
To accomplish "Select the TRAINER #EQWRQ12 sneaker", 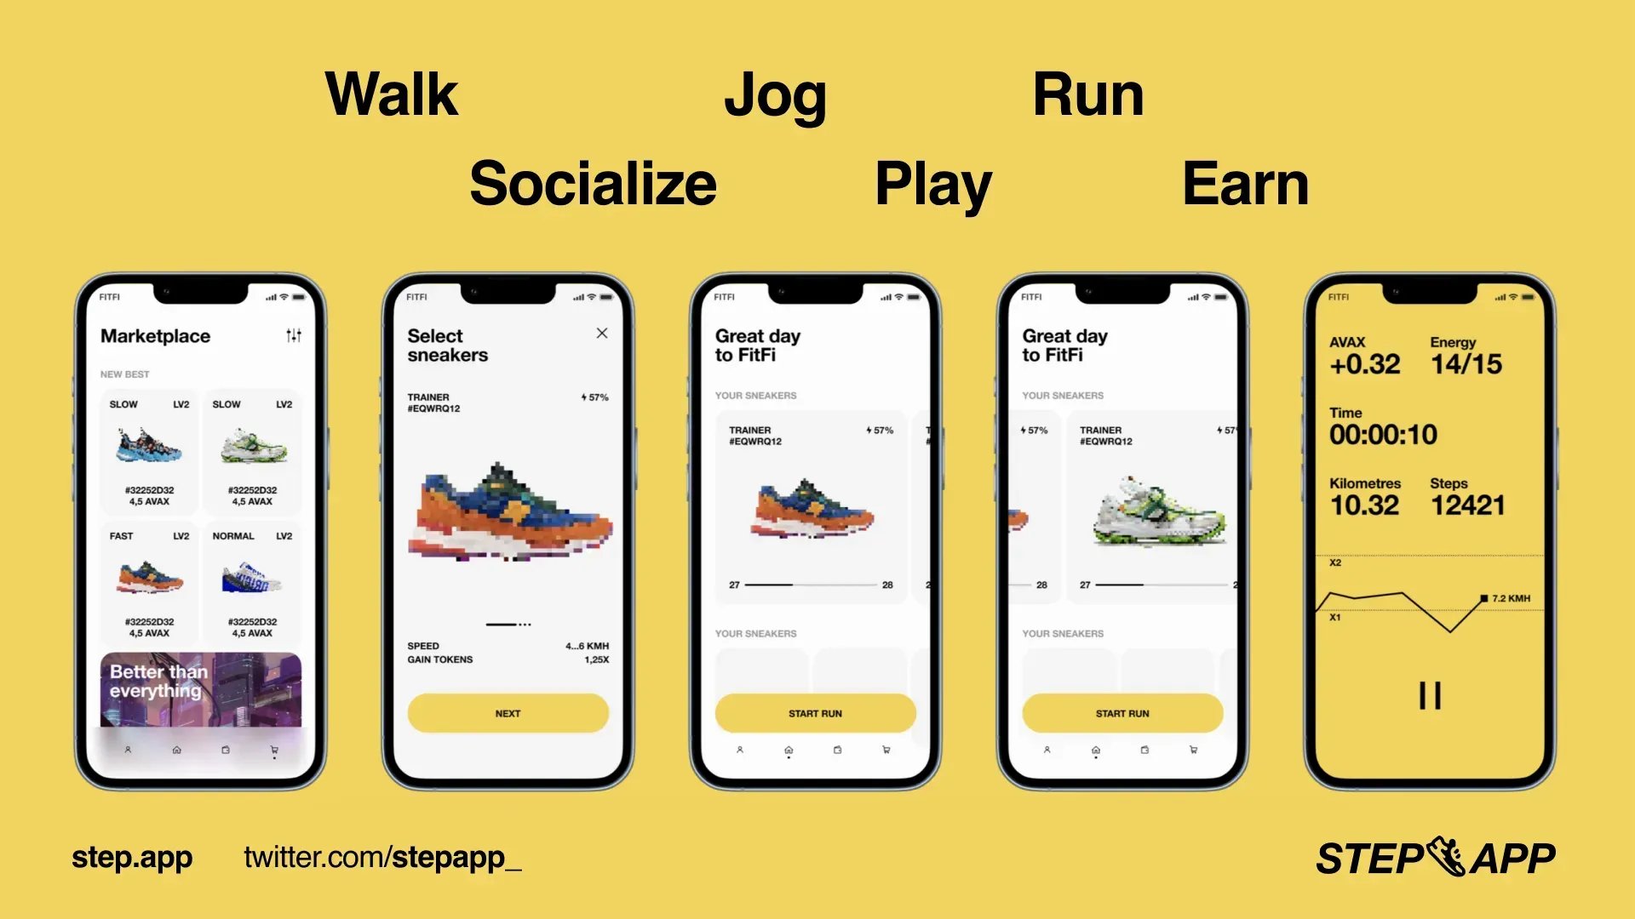I will 507,517.
